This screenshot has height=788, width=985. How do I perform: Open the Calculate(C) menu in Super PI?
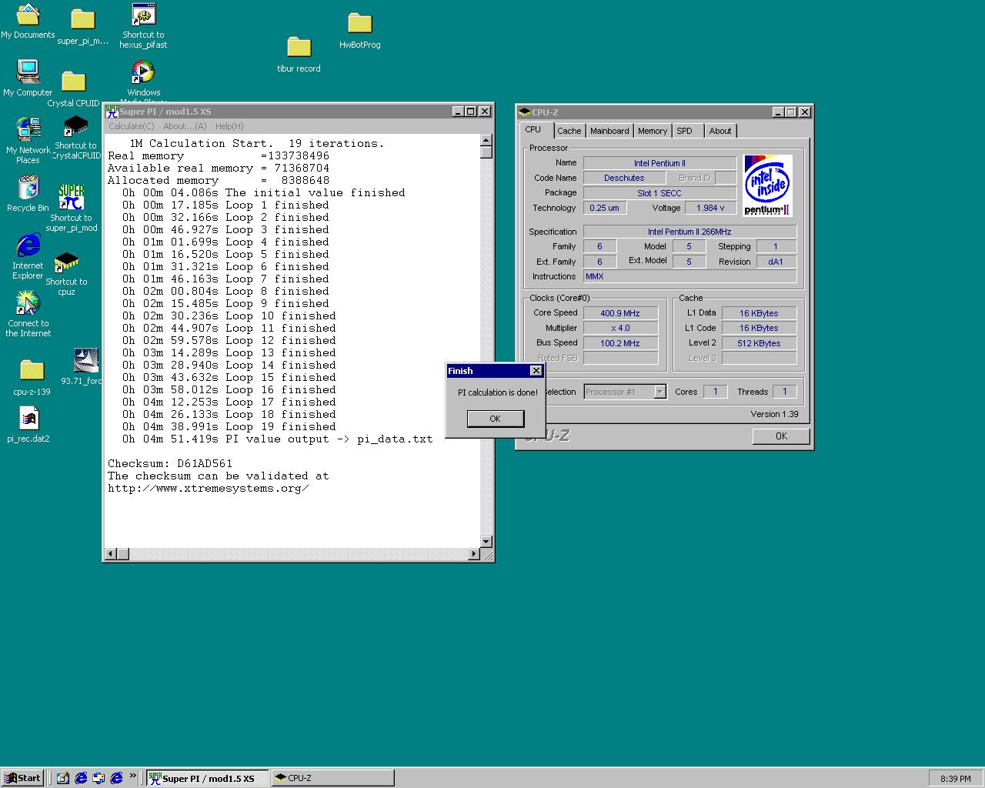(x=132, y=126)
